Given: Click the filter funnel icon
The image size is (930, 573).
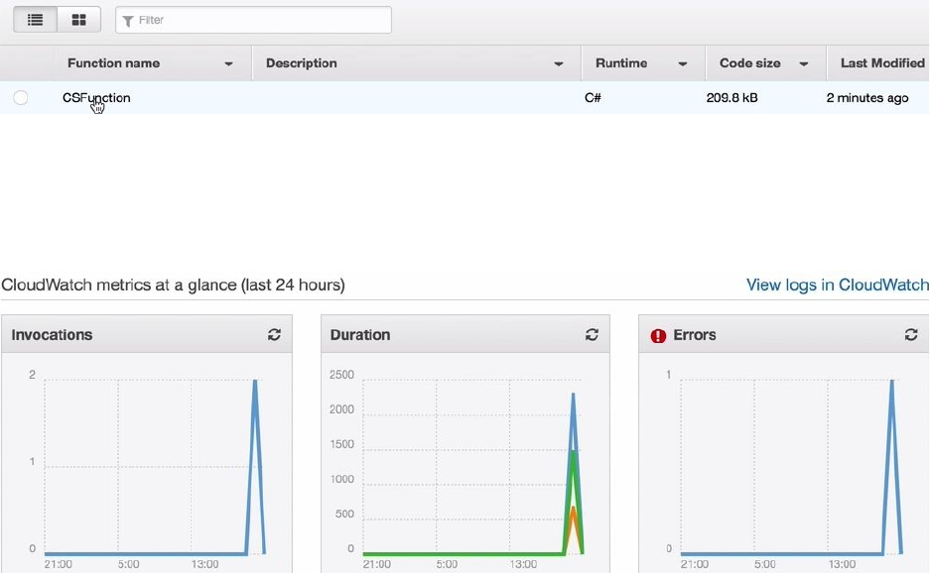Looking at the screenshot, I should click(127, 22).
